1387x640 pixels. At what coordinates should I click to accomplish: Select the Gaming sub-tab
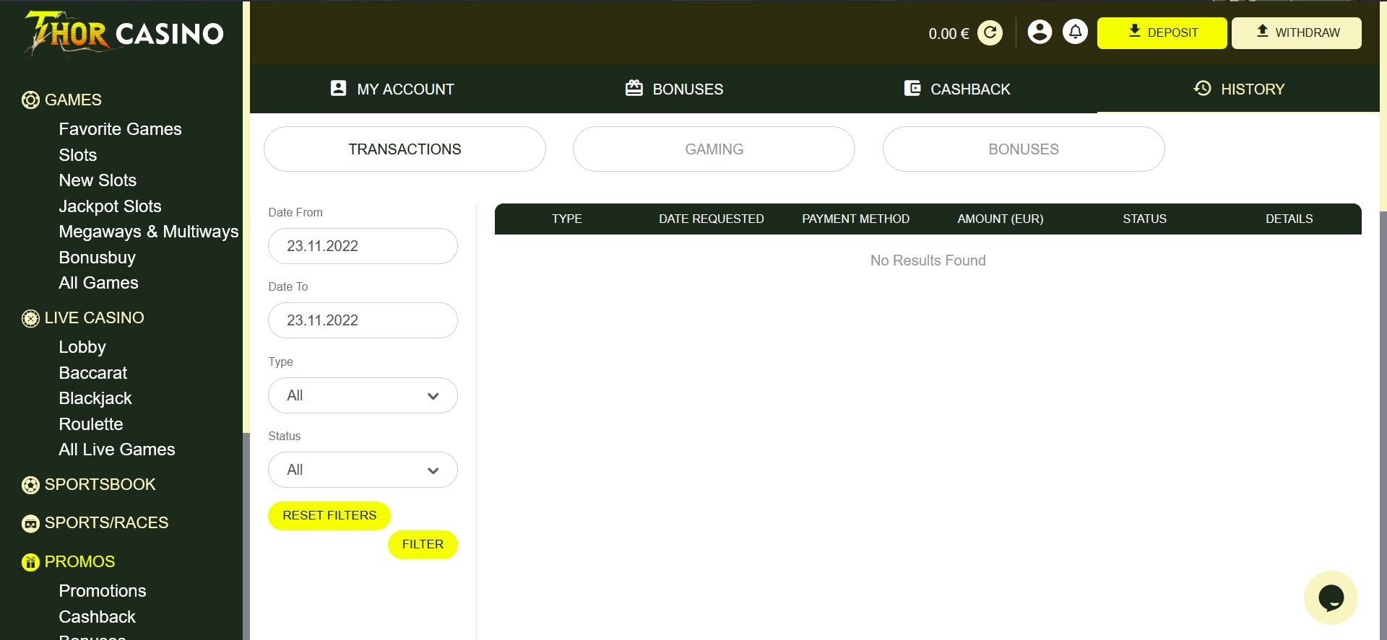(714, 149)
